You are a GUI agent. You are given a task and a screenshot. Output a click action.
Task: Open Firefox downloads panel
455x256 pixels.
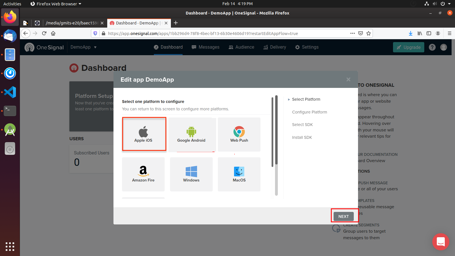(411, 33)
